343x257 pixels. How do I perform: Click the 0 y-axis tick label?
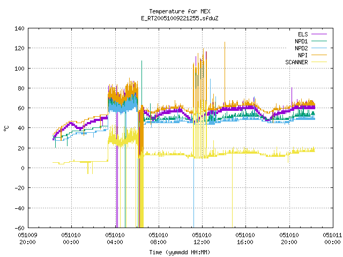[23, 168]
